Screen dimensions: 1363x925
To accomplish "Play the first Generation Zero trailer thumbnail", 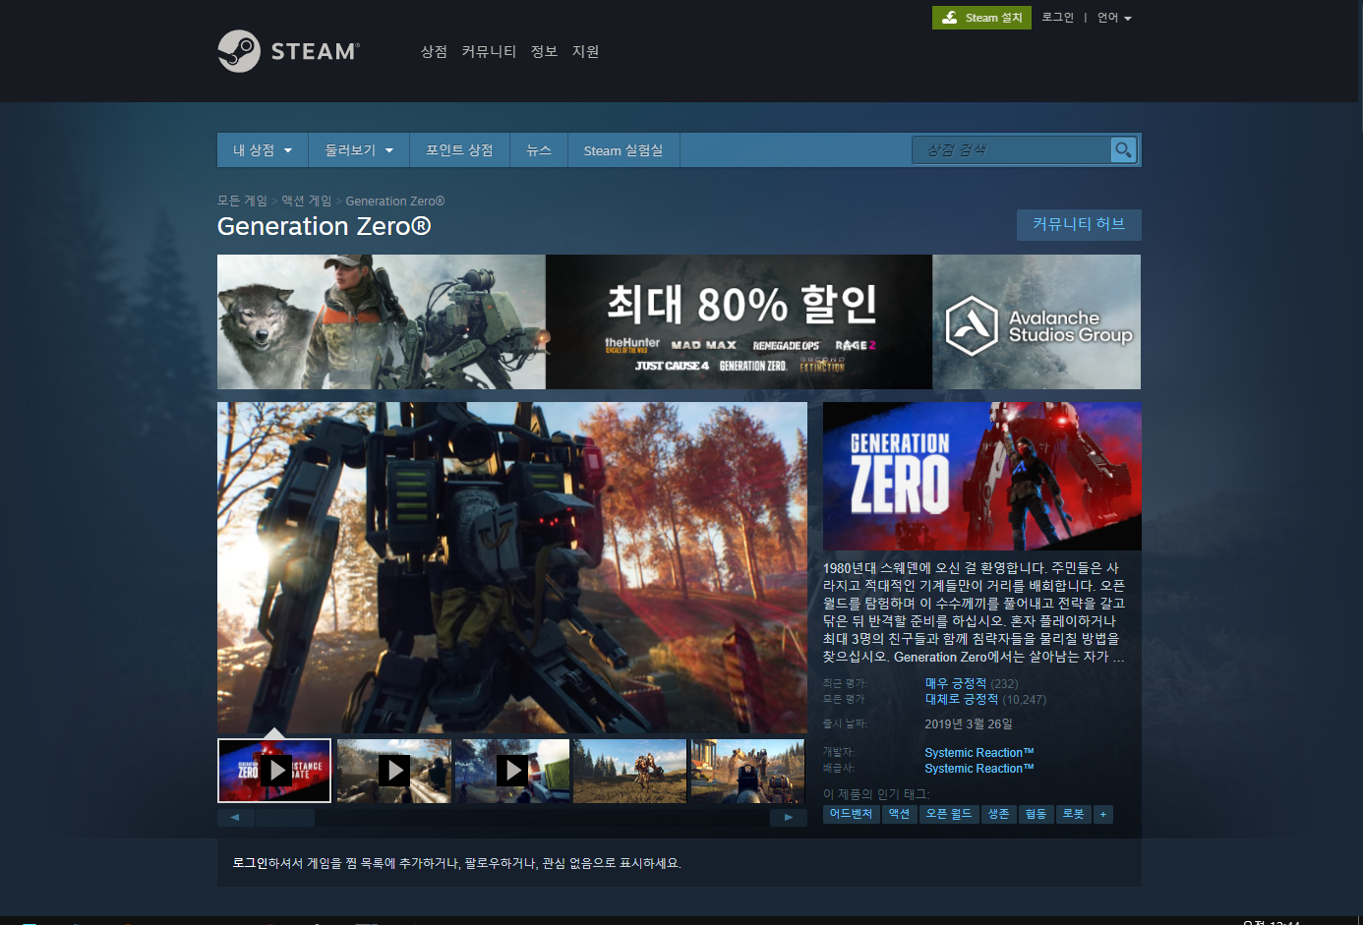I will [274, 771].
